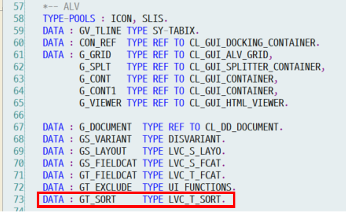The image size is (346, 213).
Task: Click the GS_LAYOUT variable
Action: 103,151
